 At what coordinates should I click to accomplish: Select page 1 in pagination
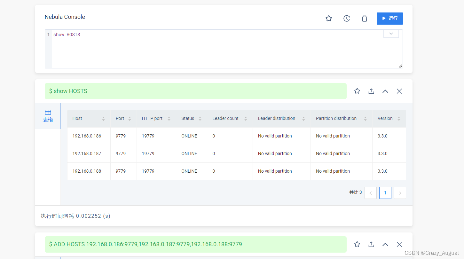click(385, 193)
